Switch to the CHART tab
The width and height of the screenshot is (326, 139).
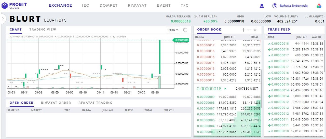pos(16,30)
